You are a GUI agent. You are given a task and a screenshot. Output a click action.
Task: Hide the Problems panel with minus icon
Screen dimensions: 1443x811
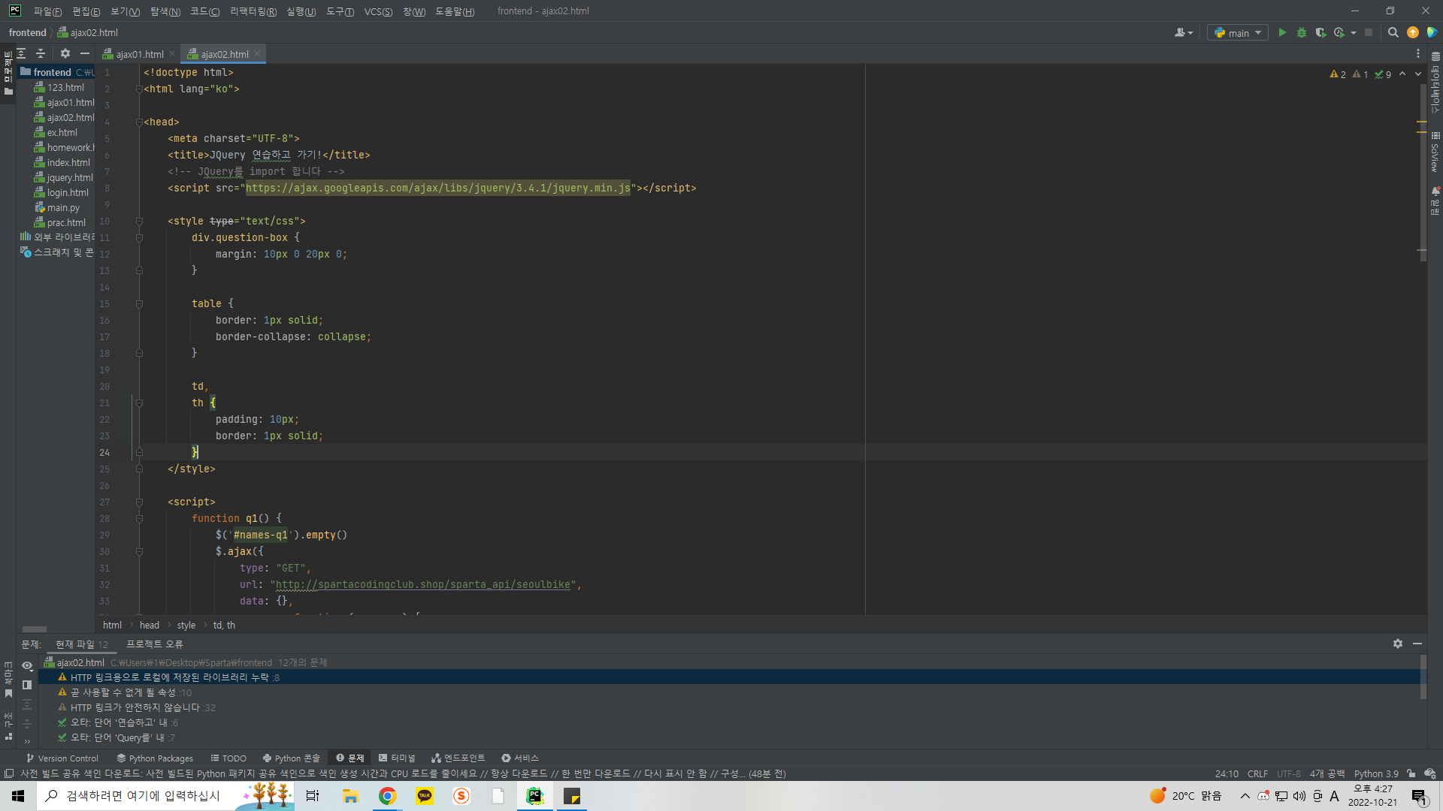[1417, 644]
